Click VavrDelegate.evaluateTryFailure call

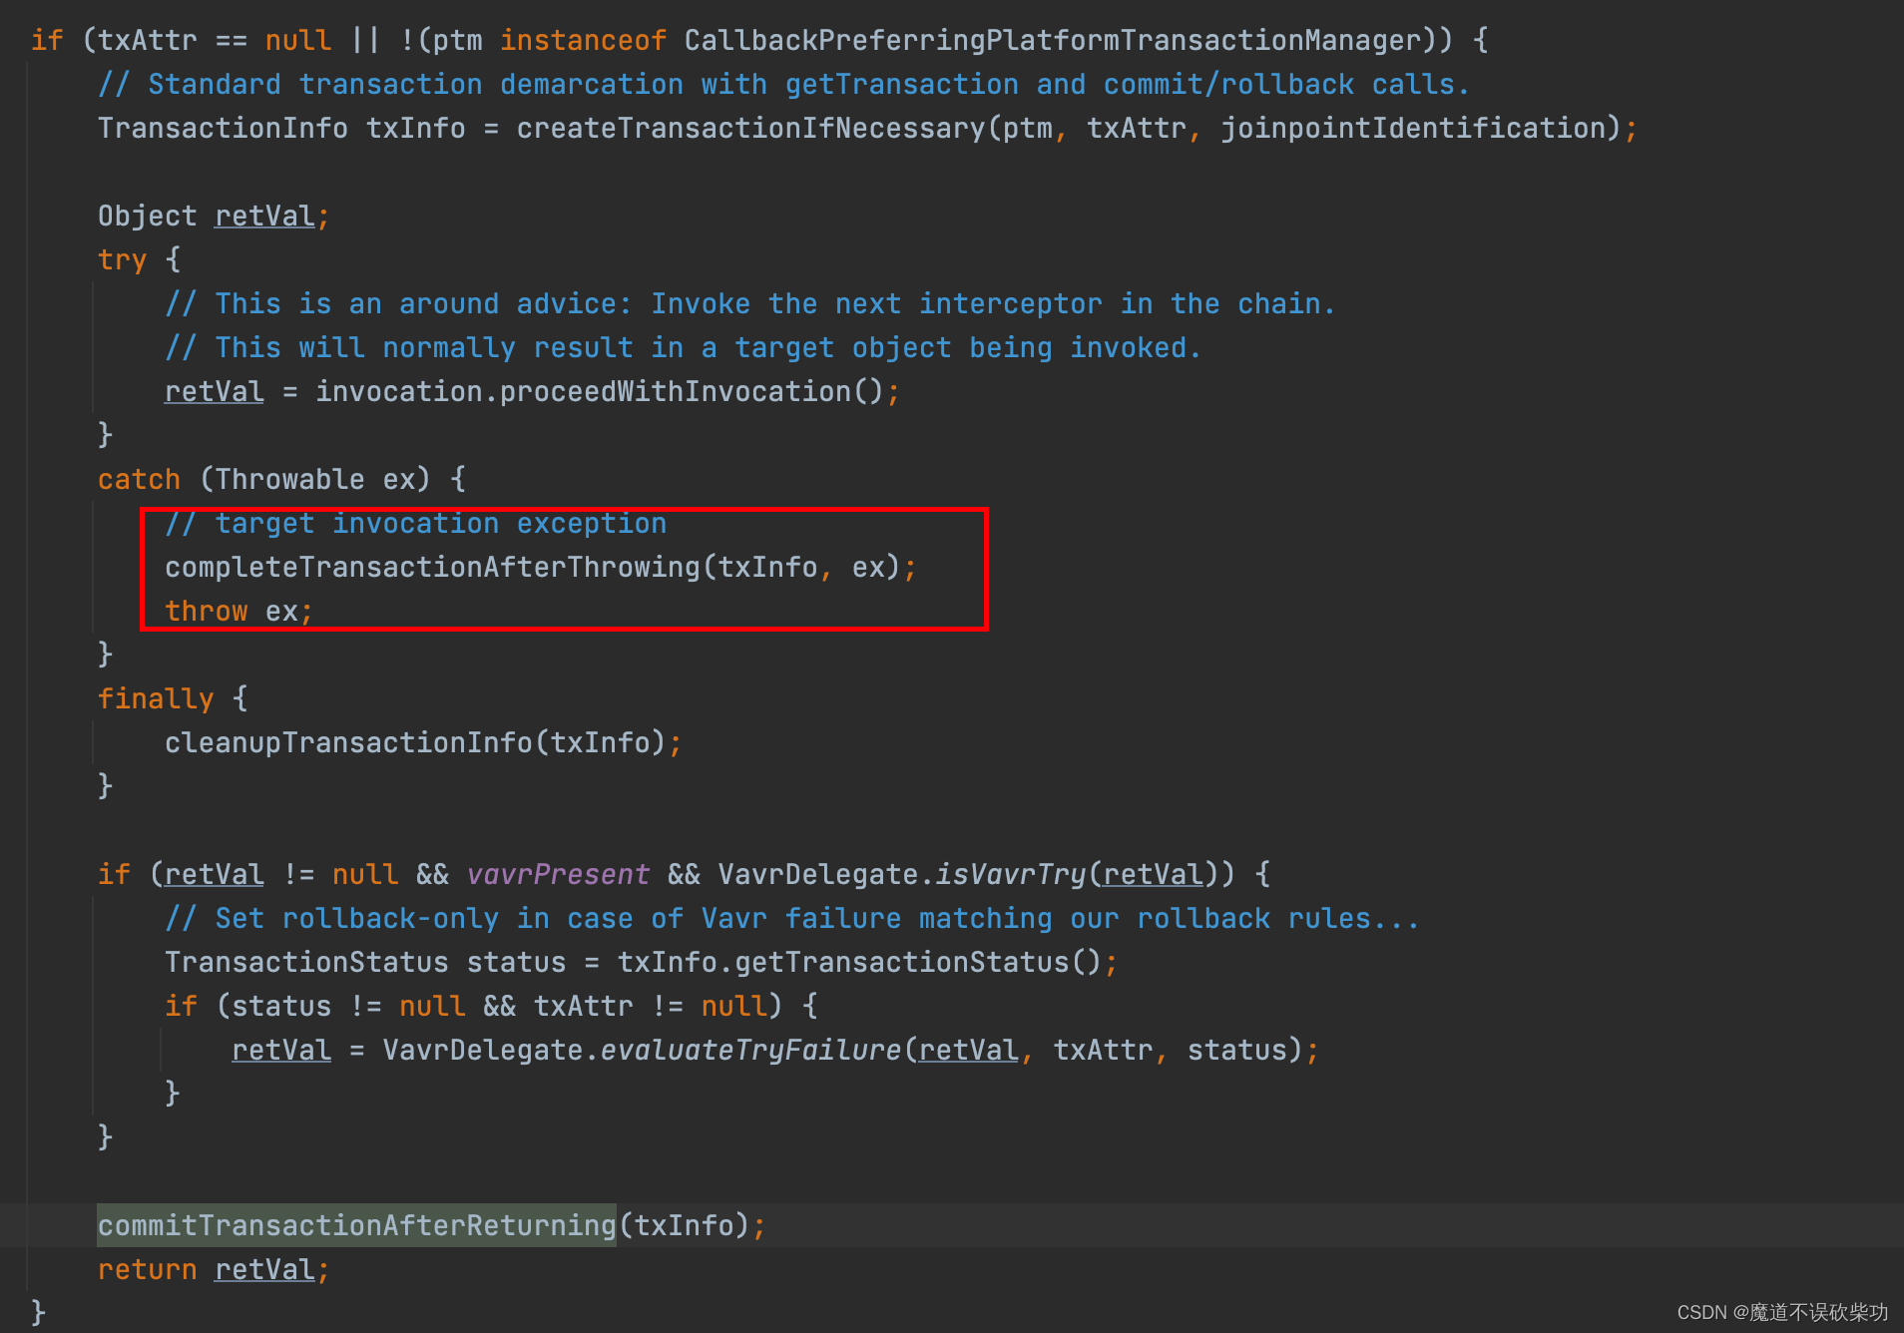(x=642, y=1051)
